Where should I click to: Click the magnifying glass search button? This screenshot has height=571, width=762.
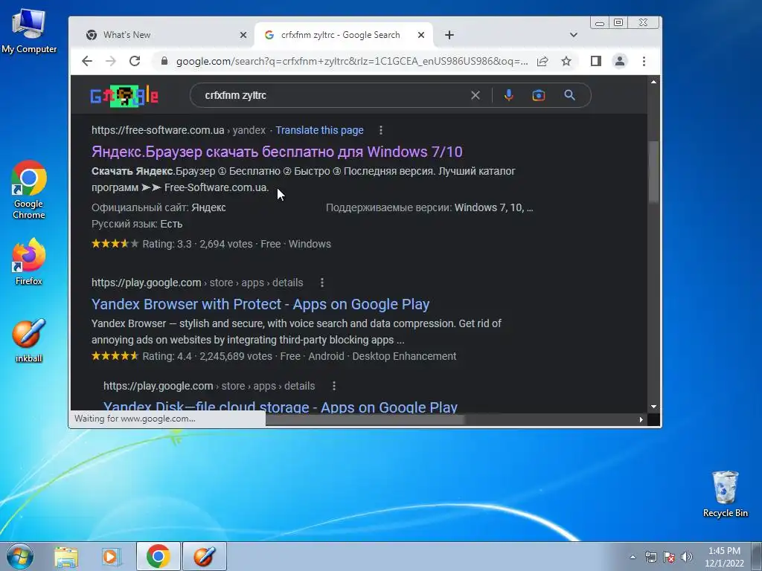[x=569, y=95]
